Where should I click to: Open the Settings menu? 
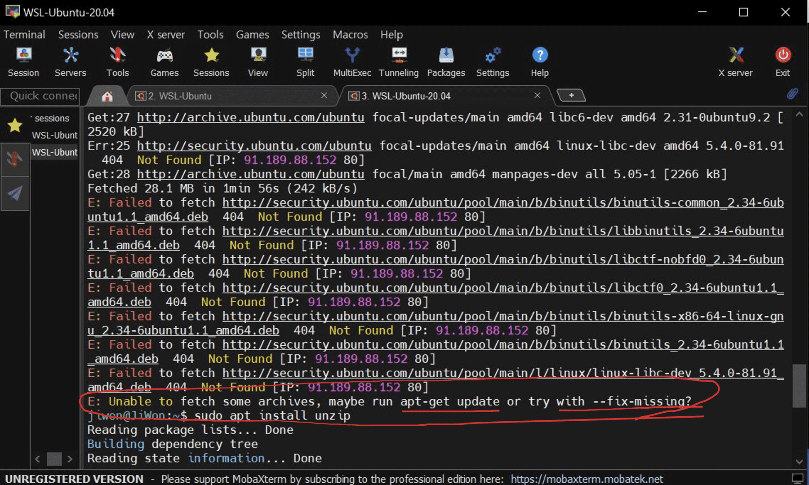[x=301, y=35]
